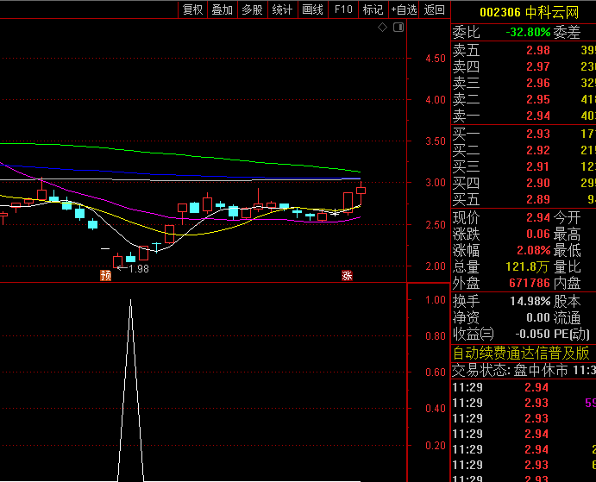Click the 收益(三) earnings quarter label
The width and height of the screenshot is (596, 482).
click(x=474, y=334)
